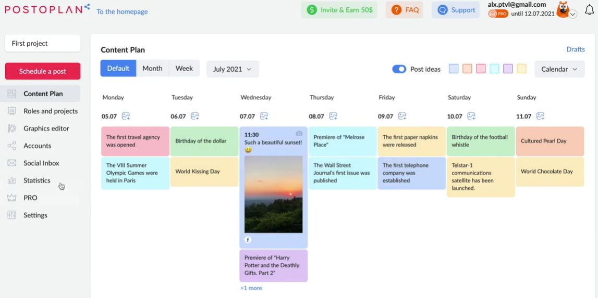Open the sunset photo post thumbnail

[273, 194]
